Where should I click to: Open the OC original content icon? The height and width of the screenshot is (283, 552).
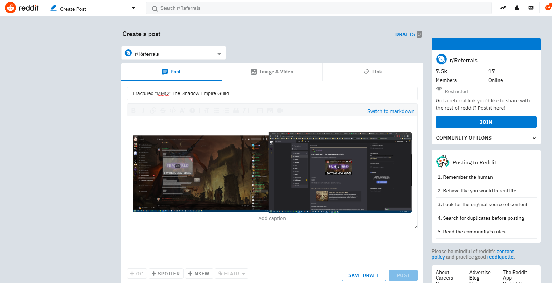pyautogui.click(x=531, y=8)
